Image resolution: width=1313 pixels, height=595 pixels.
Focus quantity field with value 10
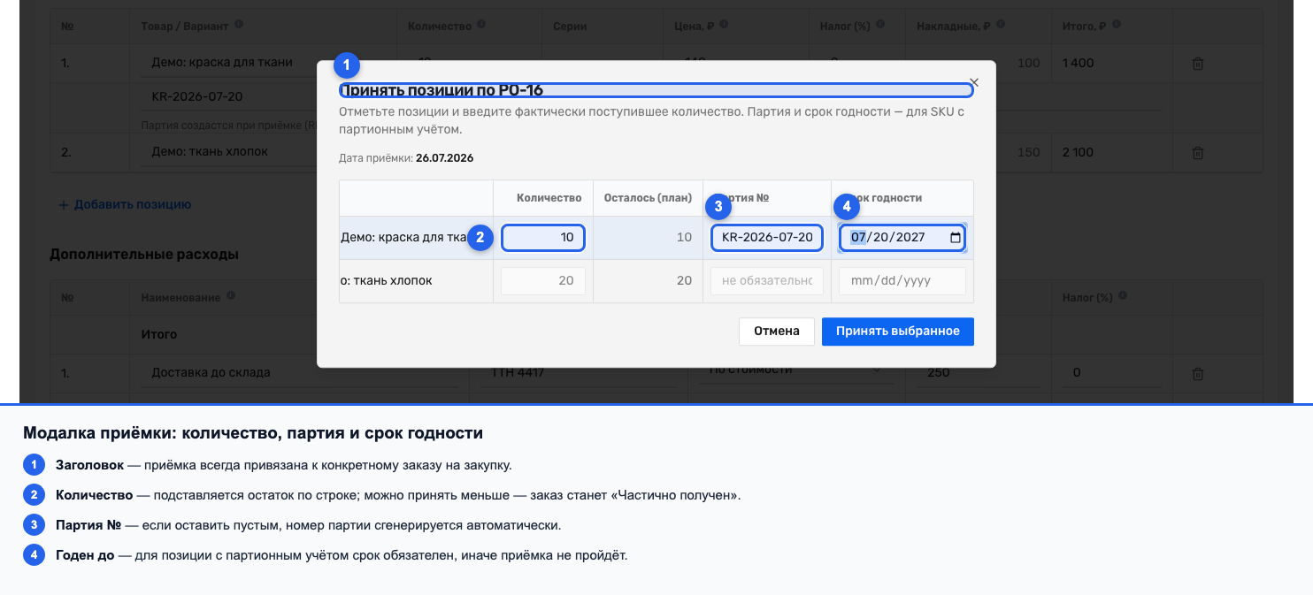pyautogui.click(x=543, y=238)
